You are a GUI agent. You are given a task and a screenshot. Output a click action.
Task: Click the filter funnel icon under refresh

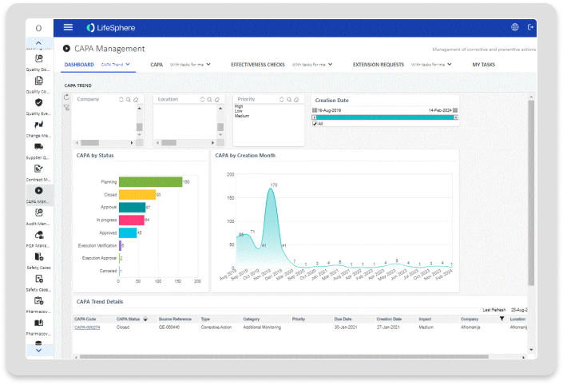66,107
